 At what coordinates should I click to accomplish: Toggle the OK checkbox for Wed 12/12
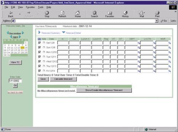pyautogui.click(x=40, y=61)
